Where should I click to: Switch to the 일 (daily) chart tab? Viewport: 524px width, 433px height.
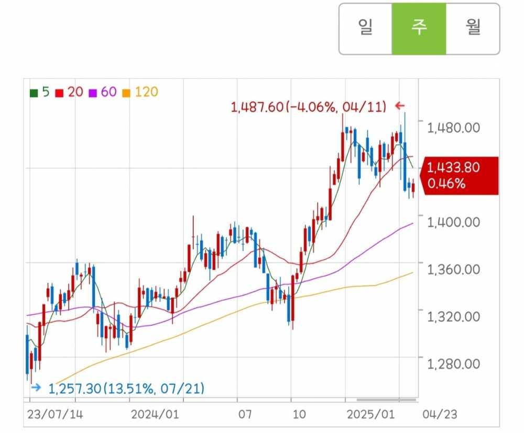[x=365, y=28]
